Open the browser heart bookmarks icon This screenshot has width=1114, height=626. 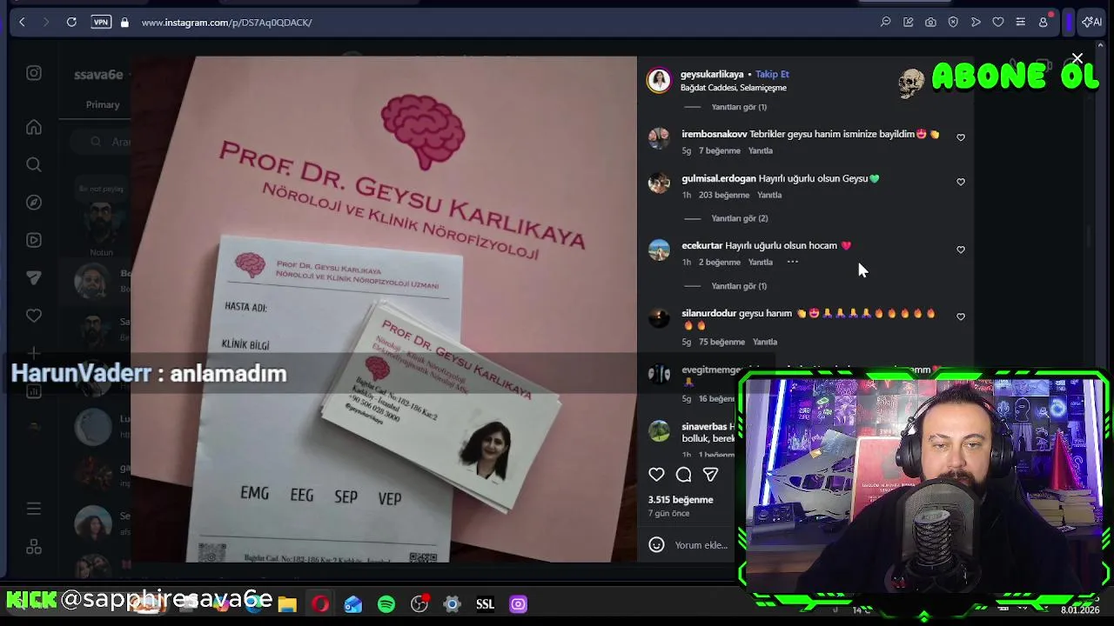point(997,22)
